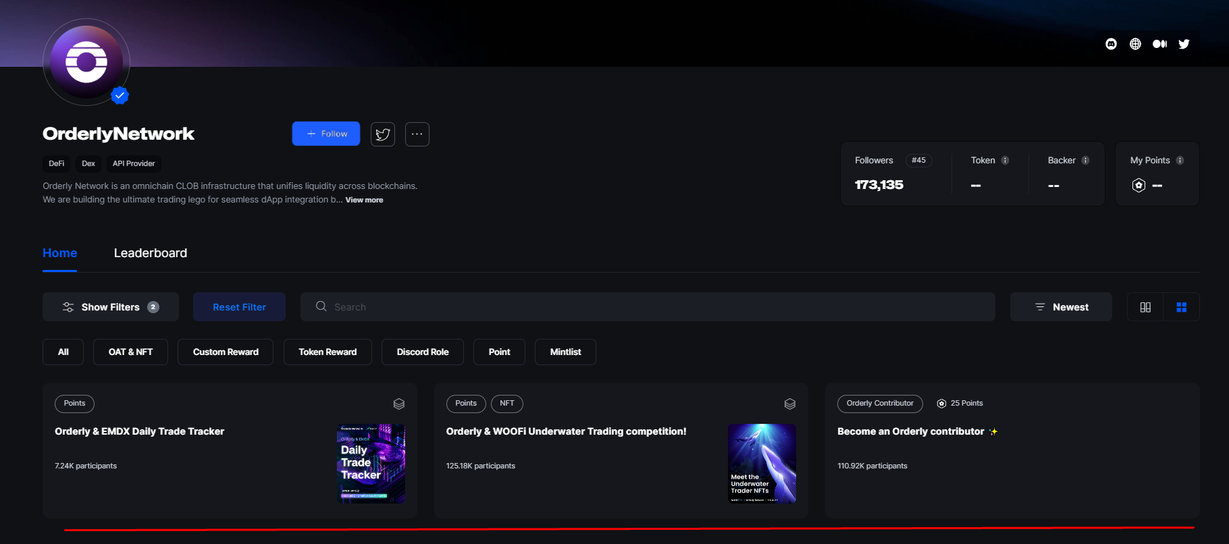
Task: Click the search input field
Action: [x=648, y=307]
